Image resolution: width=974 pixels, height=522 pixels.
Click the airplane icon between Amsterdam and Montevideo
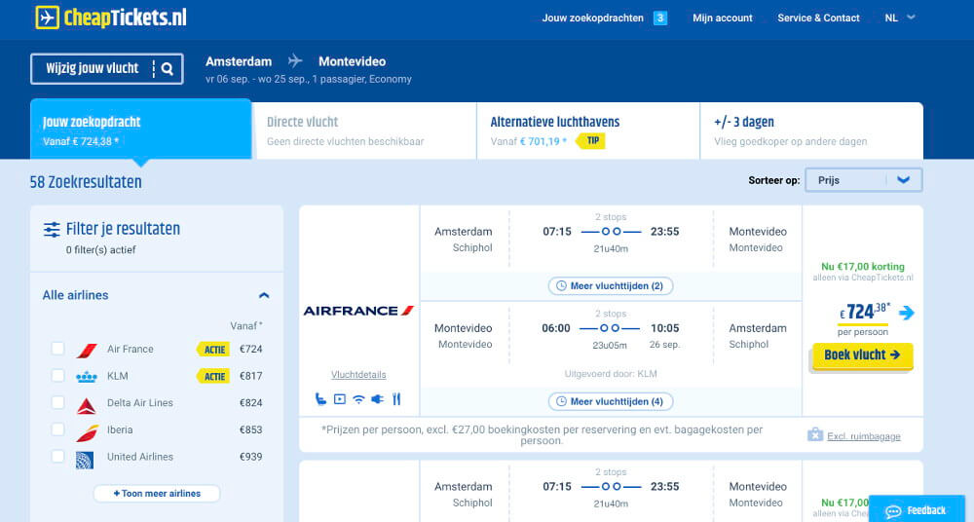(x=295, y=61)
